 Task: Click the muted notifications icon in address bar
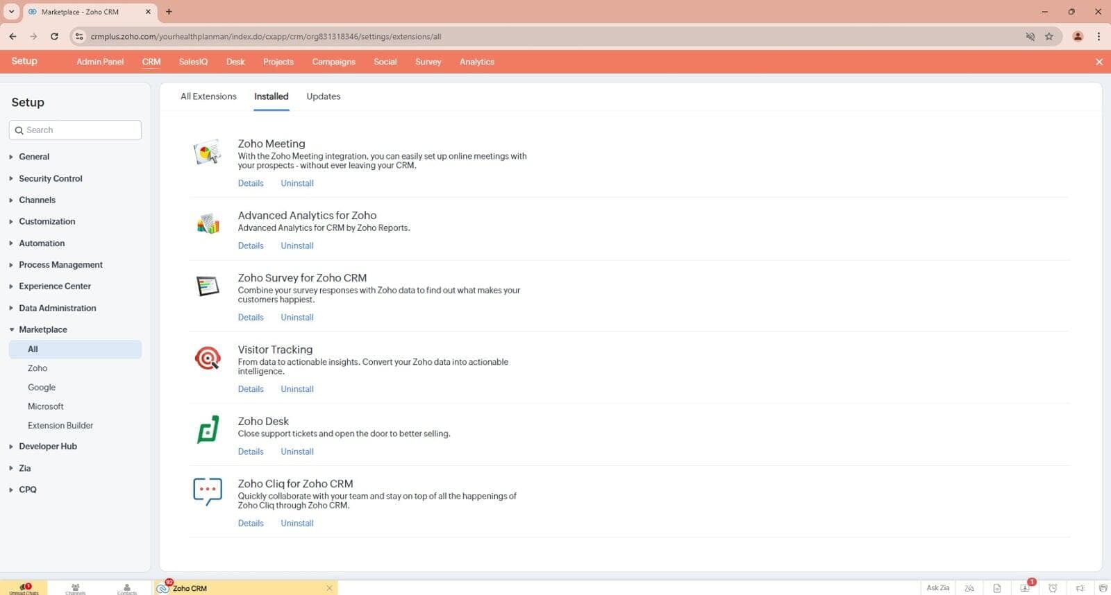pos(1030,36)
